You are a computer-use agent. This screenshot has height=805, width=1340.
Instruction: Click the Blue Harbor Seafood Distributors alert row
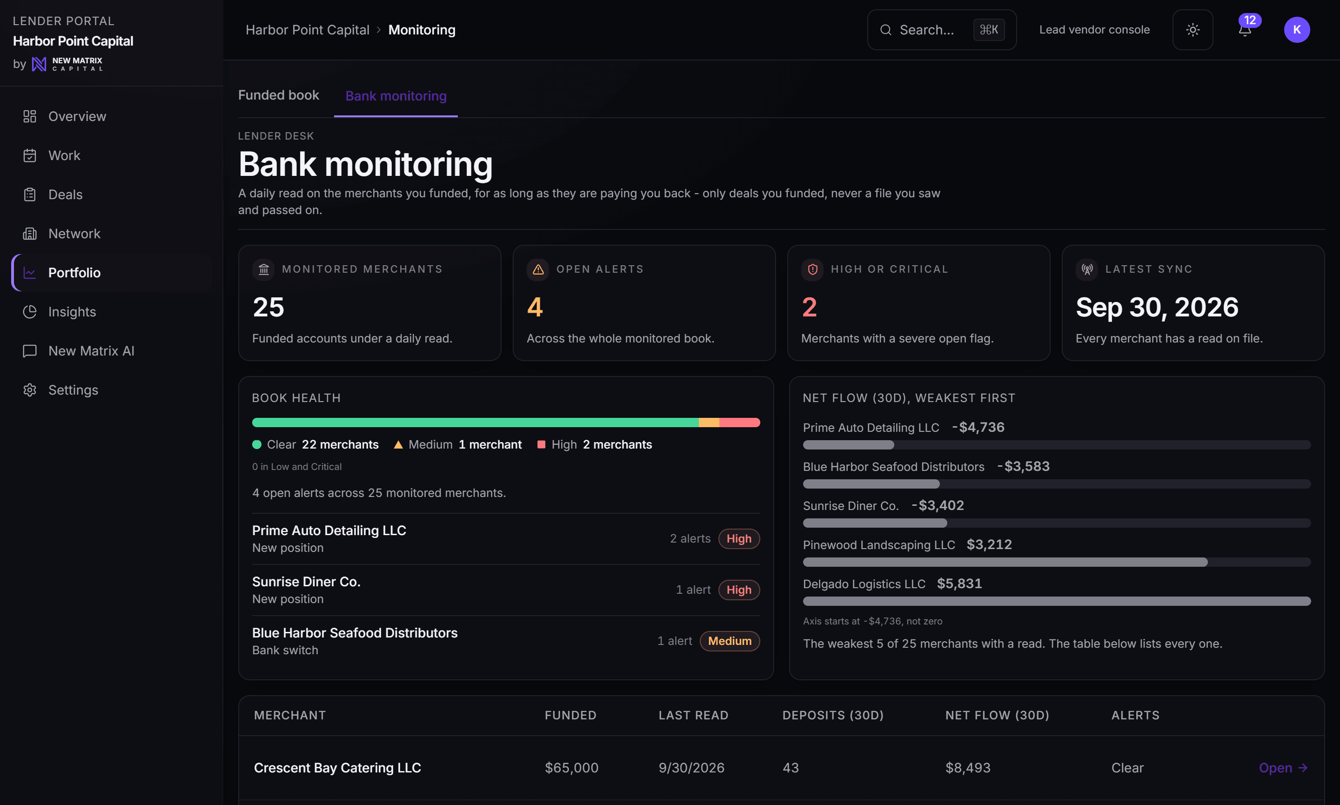505,641
